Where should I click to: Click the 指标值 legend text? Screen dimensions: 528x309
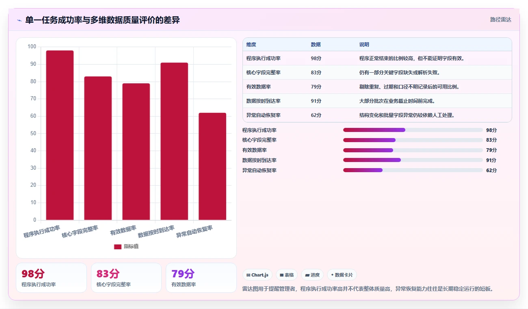pos(131,246)
